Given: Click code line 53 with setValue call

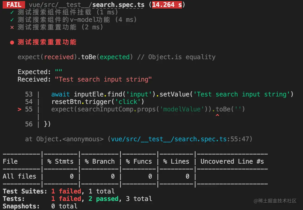Looking at the screenshot, I should (x=159, y=94).
